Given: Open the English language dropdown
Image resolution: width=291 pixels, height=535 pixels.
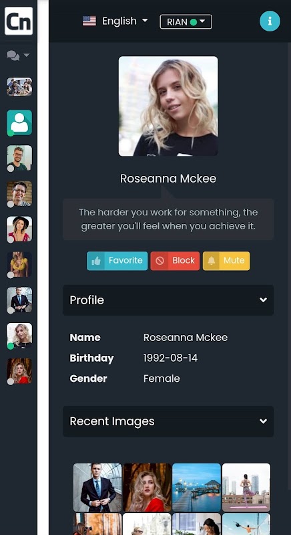Looking at the screenshot, I should pos(115,21).
